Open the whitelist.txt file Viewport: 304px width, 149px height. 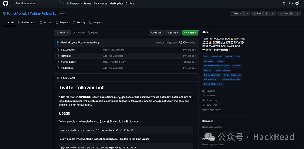[67, 68]
